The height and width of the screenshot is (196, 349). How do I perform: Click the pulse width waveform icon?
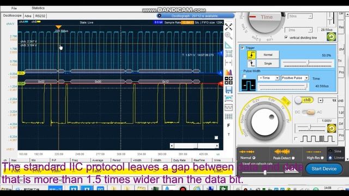click(x=249, y=85)
